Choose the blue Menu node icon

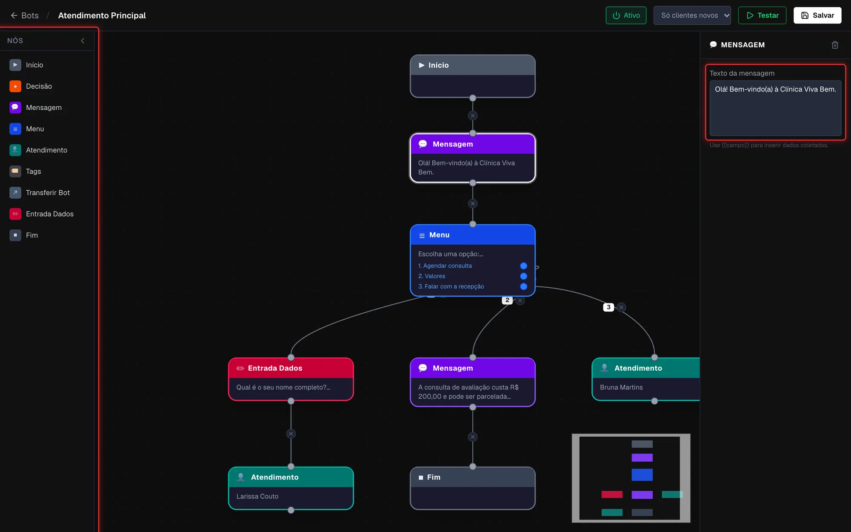pyautogui.click(x=15, y=129)
